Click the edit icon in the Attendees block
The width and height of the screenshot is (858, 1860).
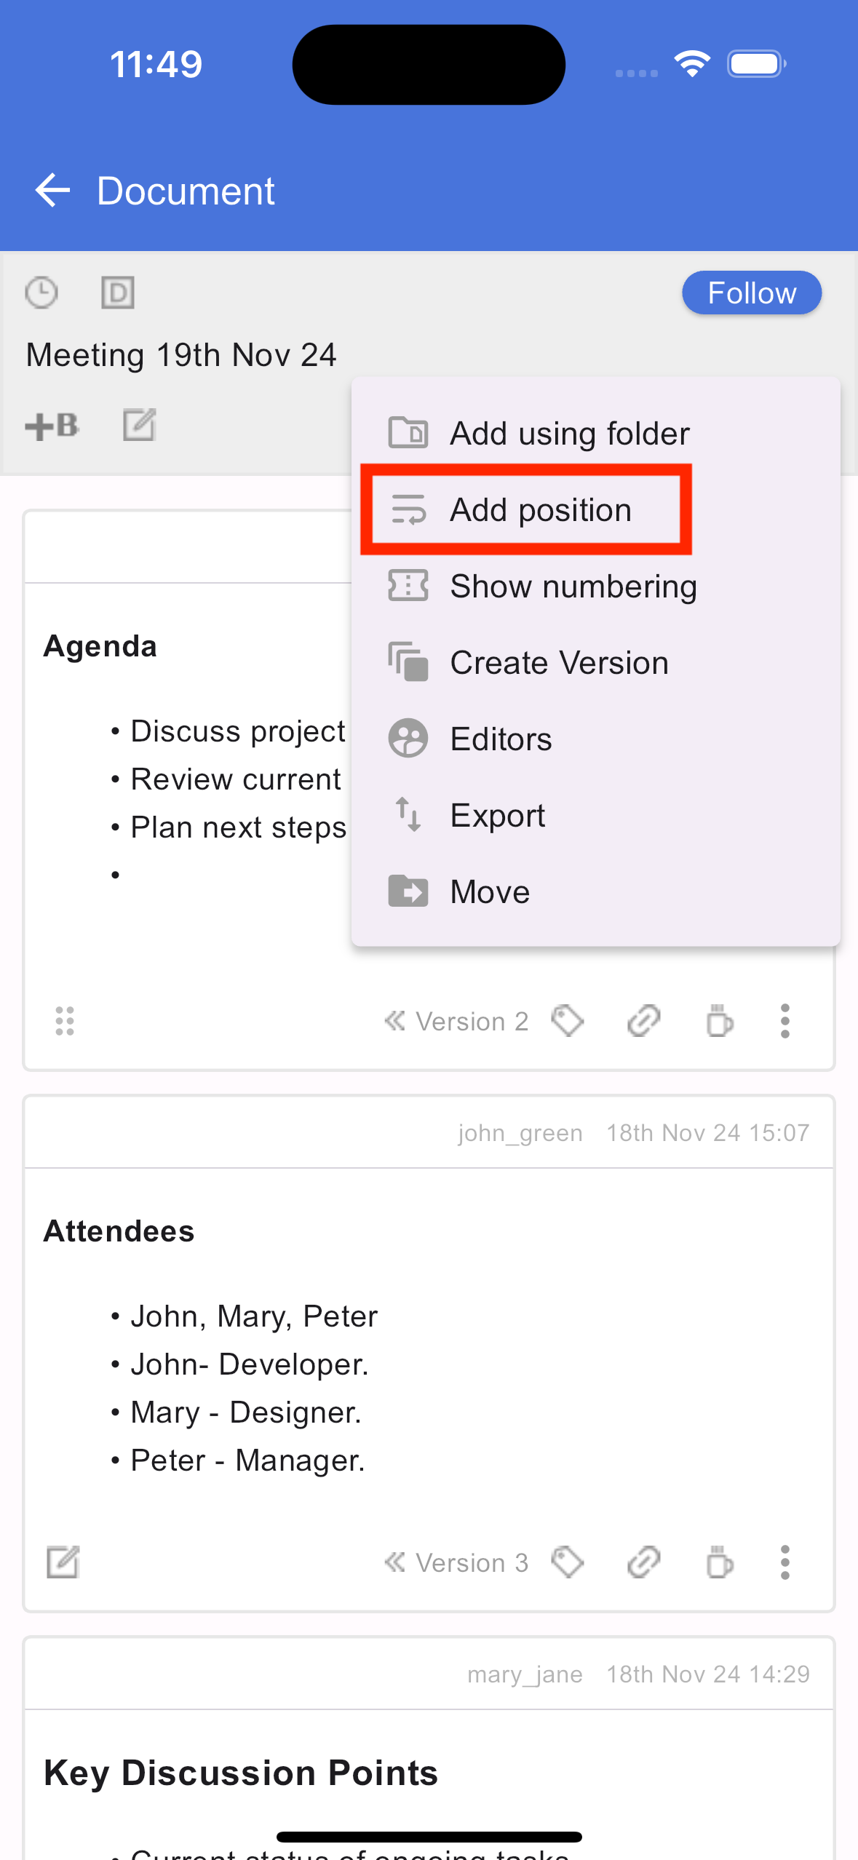[63, 1562]
